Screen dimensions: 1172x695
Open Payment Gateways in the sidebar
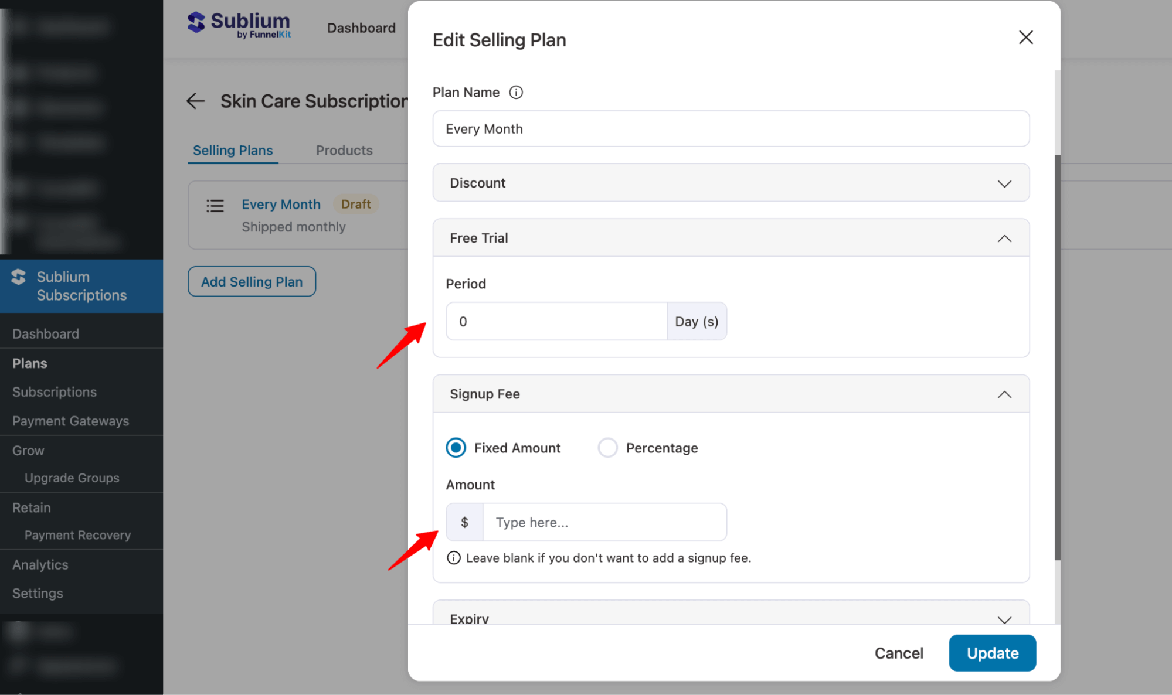click(70, 421)
